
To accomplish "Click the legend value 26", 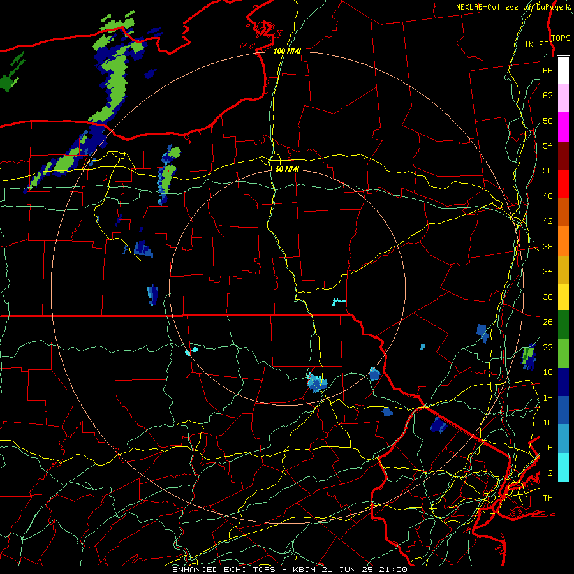I will 548,322.
